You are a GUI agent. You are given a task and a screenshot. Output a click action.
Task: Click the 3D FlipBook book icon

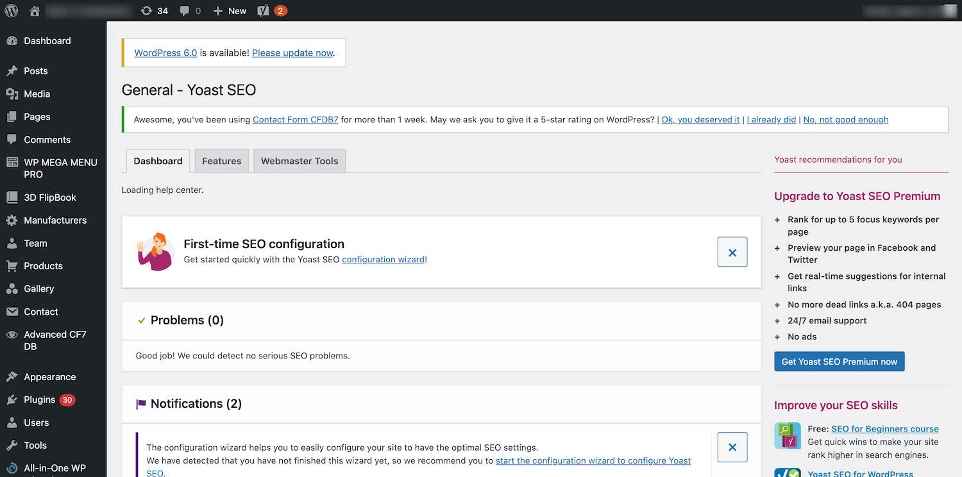click(12, 197)
